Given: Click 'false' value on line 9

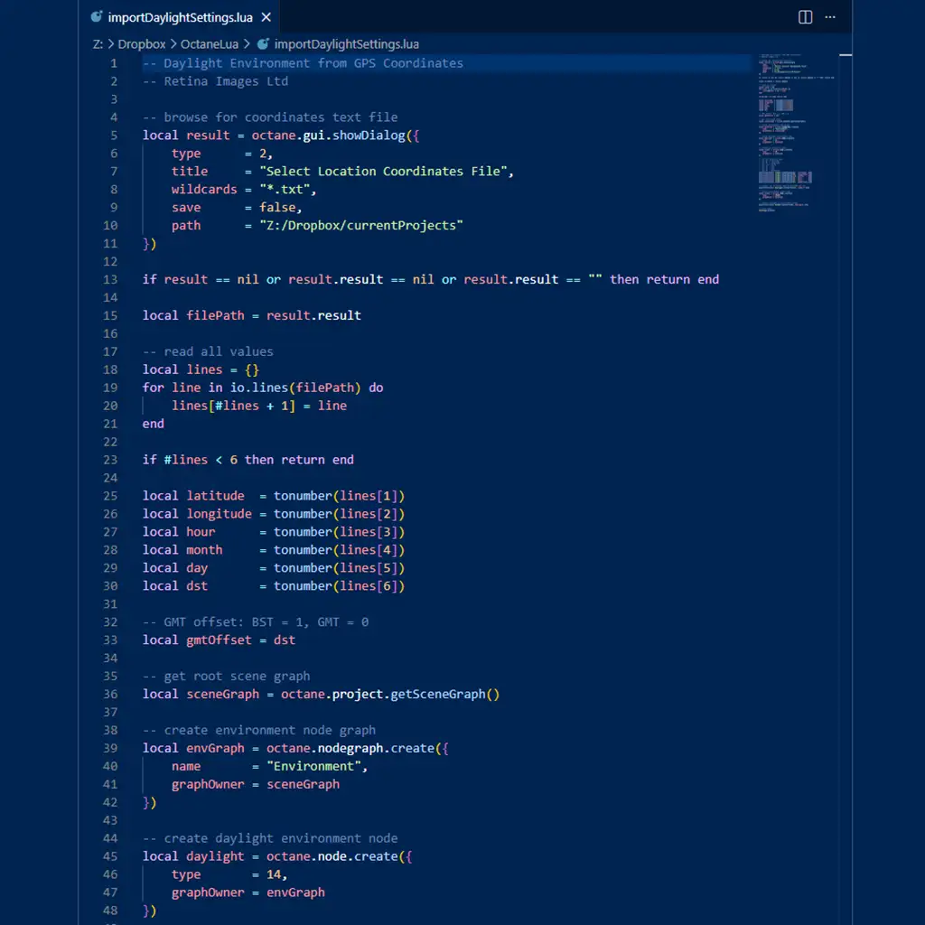Looking at the screenshot, I should tap(277, 208).
